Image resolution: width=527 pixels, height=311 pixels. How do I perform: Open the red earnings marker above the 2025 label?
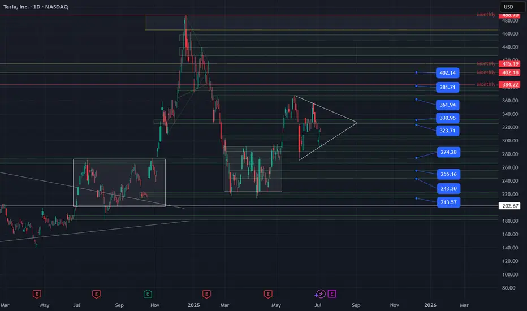point(206,294)
